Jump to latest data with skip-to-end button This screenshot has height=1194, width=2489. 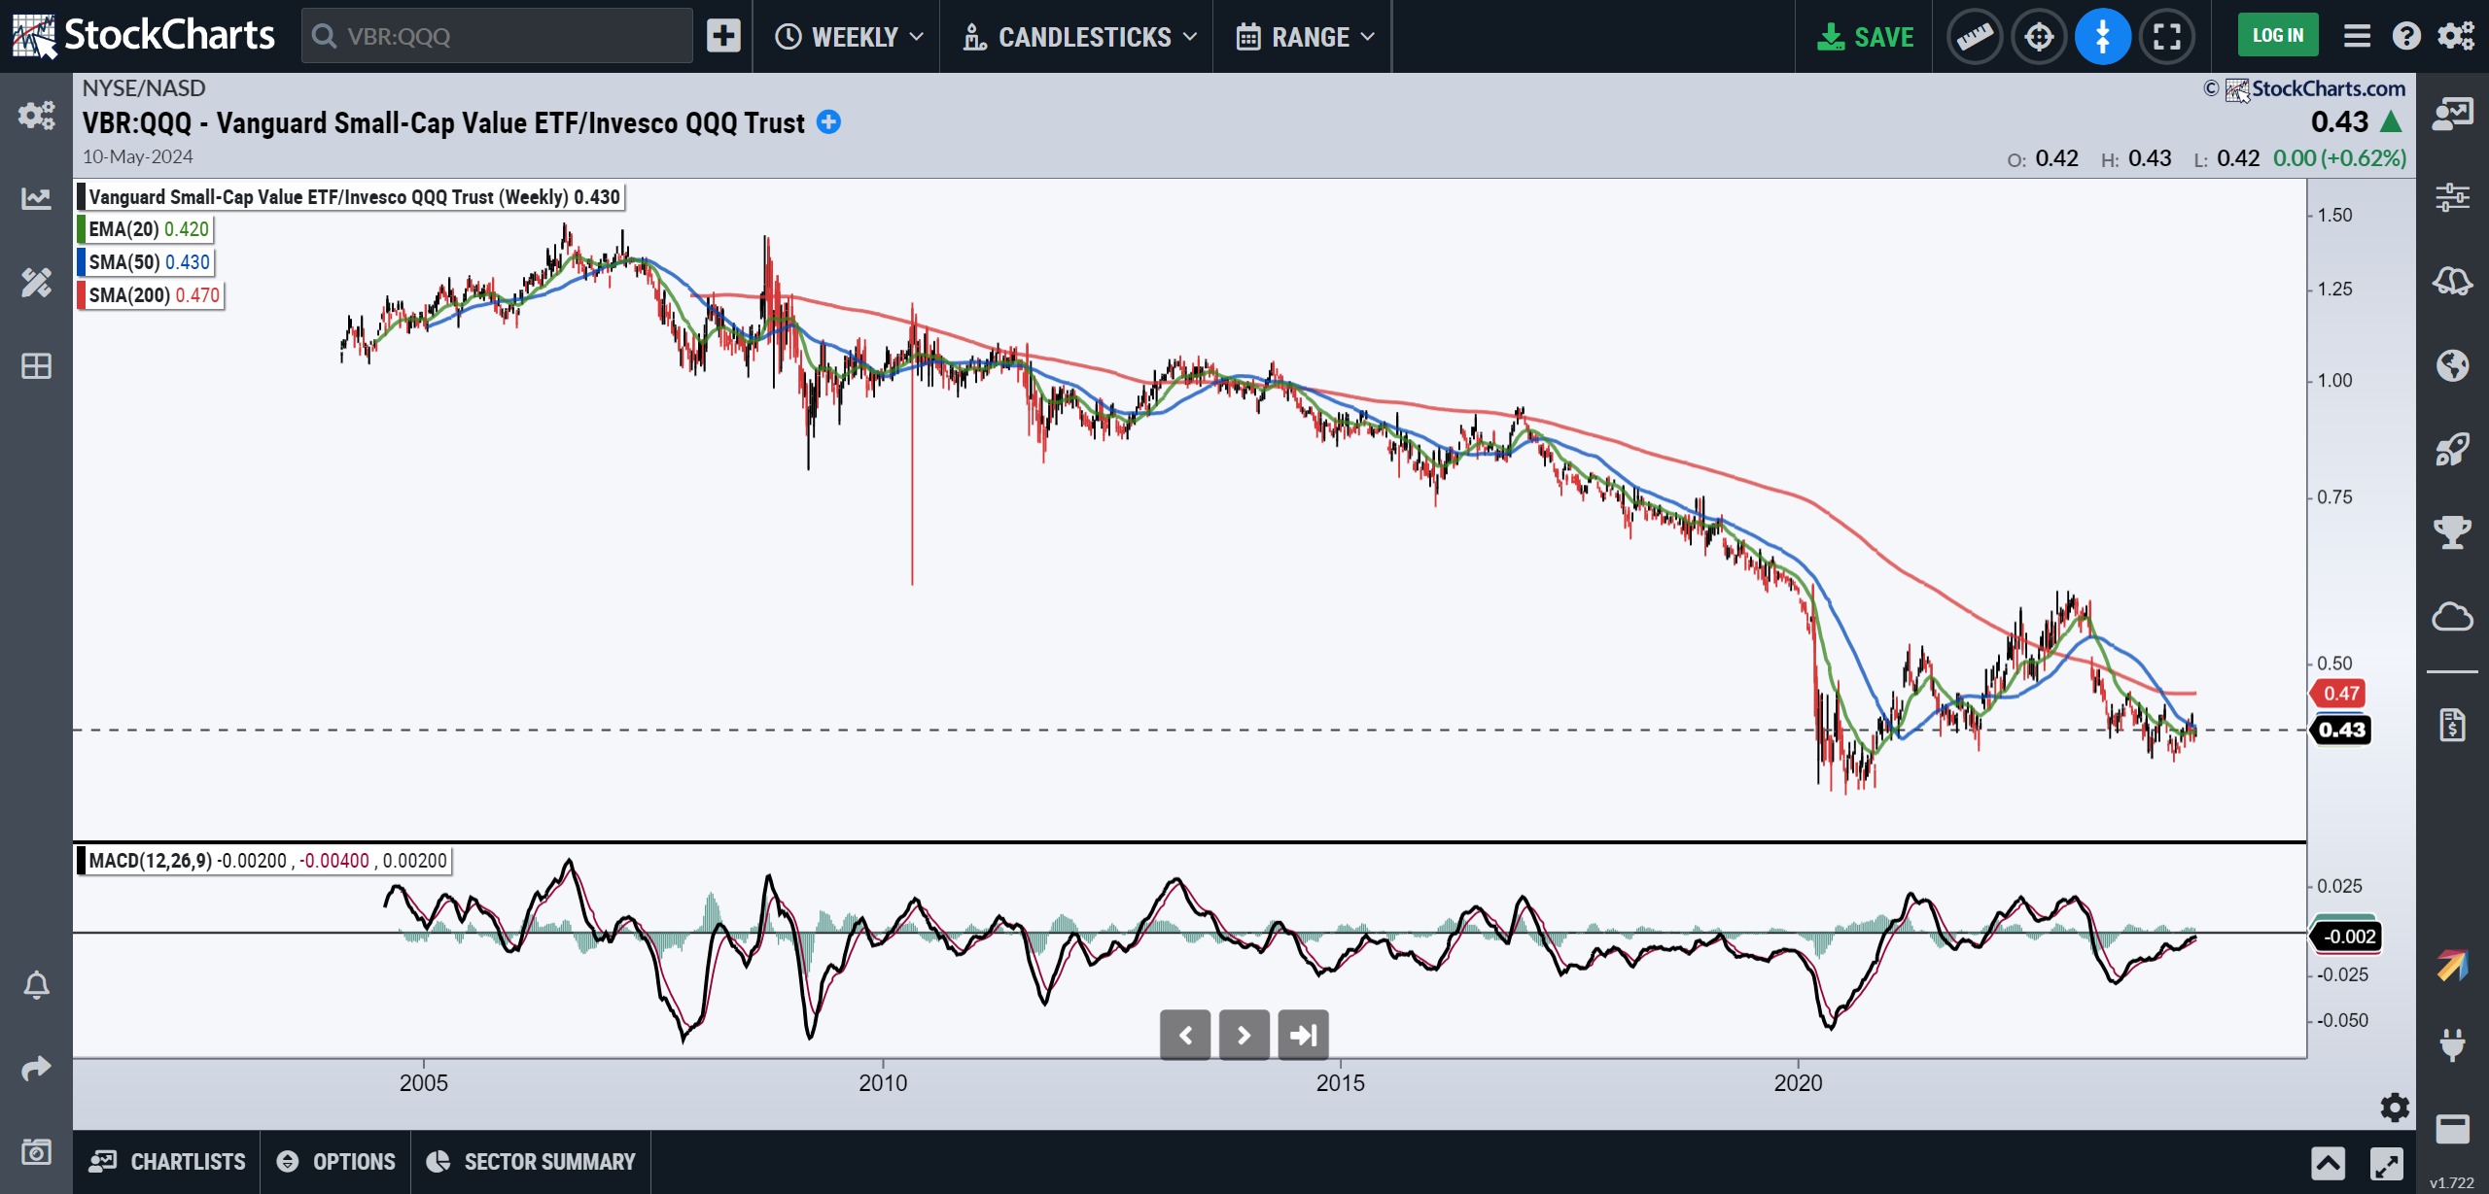click(x=1303, y=1035)
